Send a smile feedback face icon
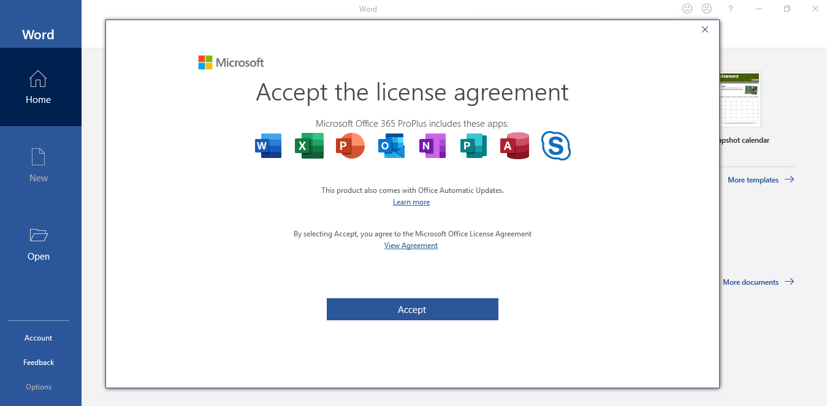Viewport: 827px width, 406px height. (x=687, y=9)
